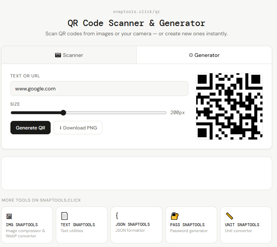Click the generated QR code image
This screenshot has height=247, width=277.
pos(229,106)
